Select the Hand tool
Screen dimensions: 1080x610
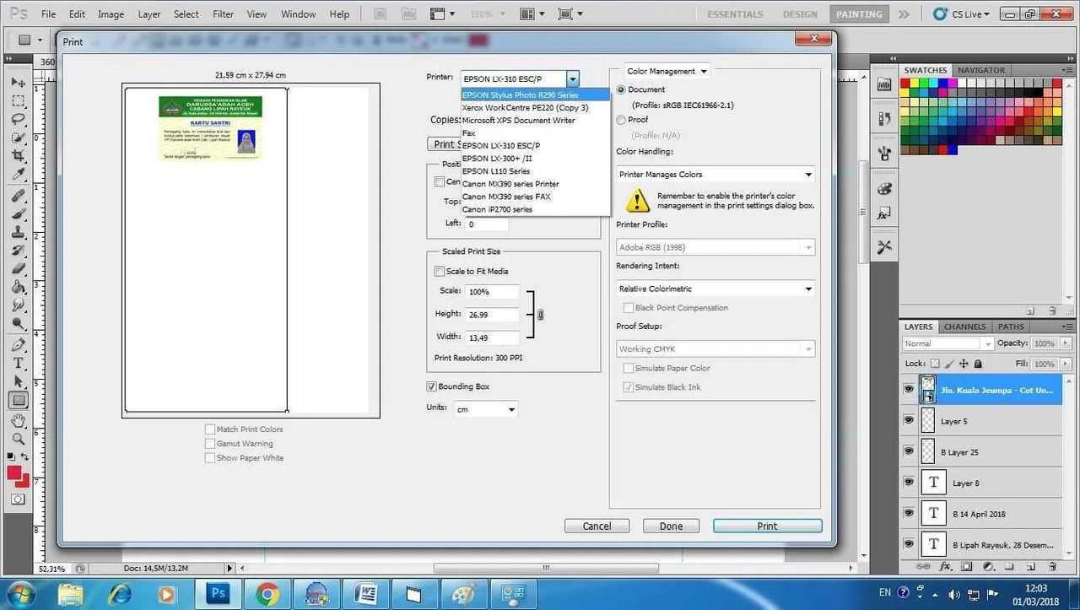pos(18,421)
